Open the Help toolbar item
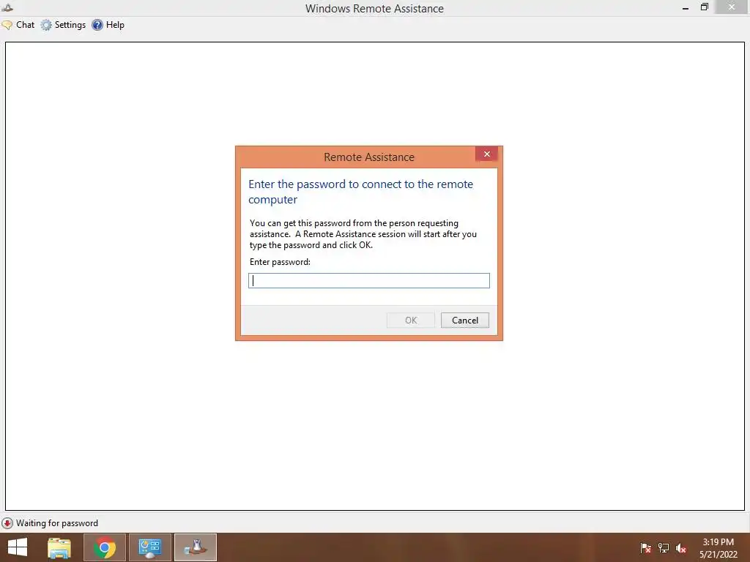Image resolution: width=750 pixels, height=562 pixels. click(108, 25)
